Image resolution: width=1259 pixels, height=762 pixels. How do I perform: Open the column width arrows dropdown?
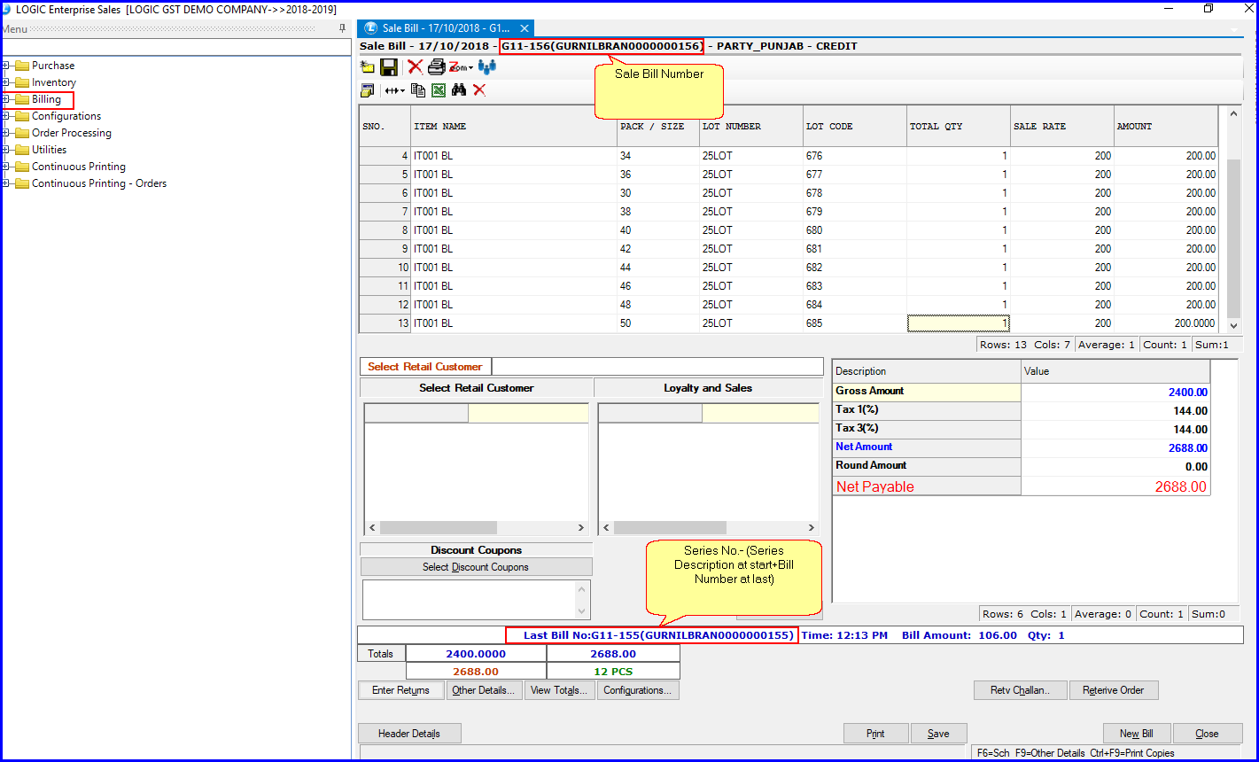[394, 90]
